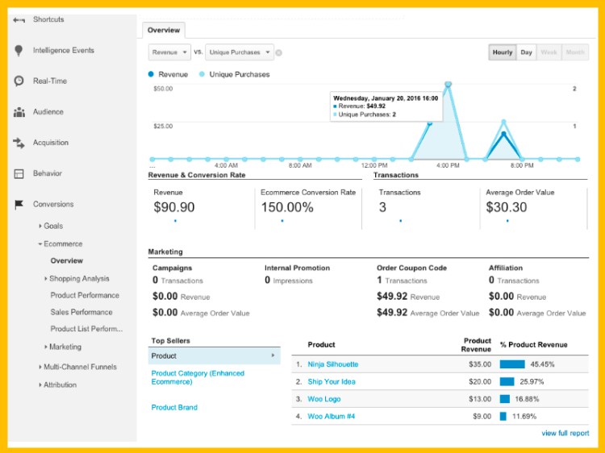Switch chart granularity to Day
605x453 pixels.
526,52
